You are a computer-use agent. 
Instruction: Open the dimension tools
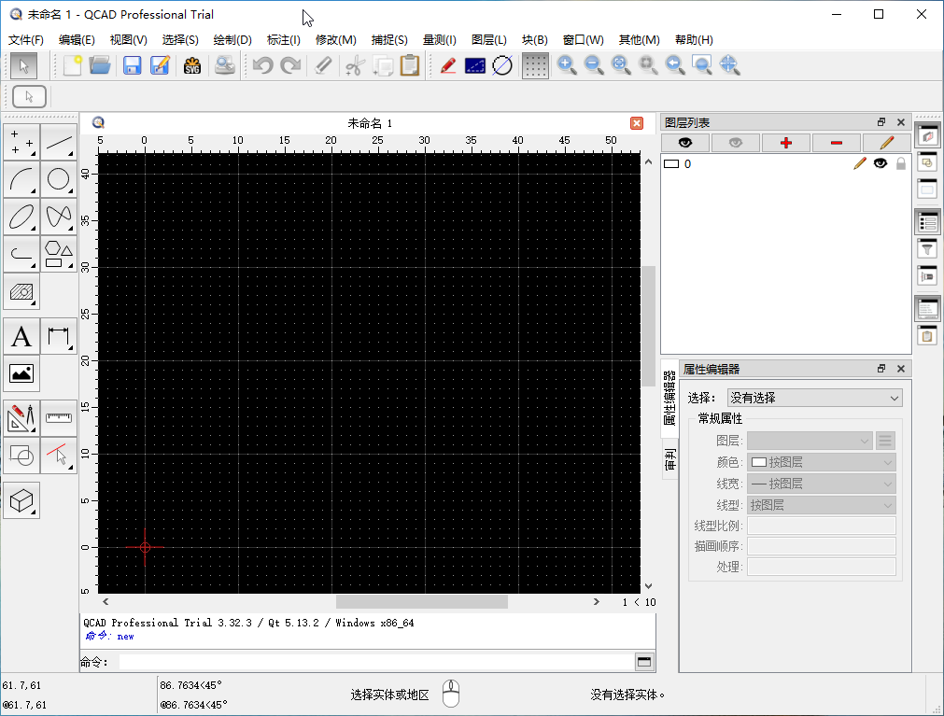tap(59, 336)
